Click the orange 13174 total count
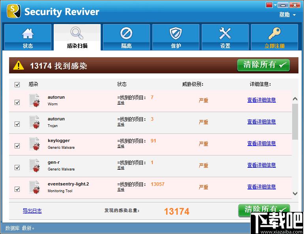This screenshot has height=234, width=304. pos(176,212)
